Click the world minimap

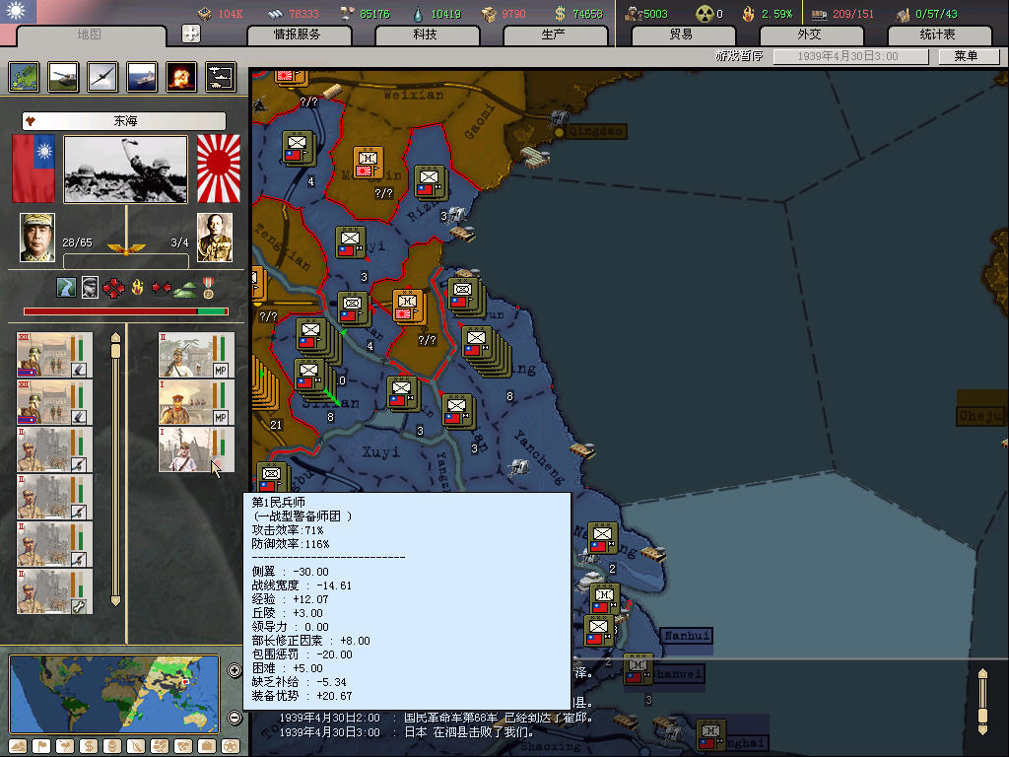pyautogui.click(x=114, y=694)
